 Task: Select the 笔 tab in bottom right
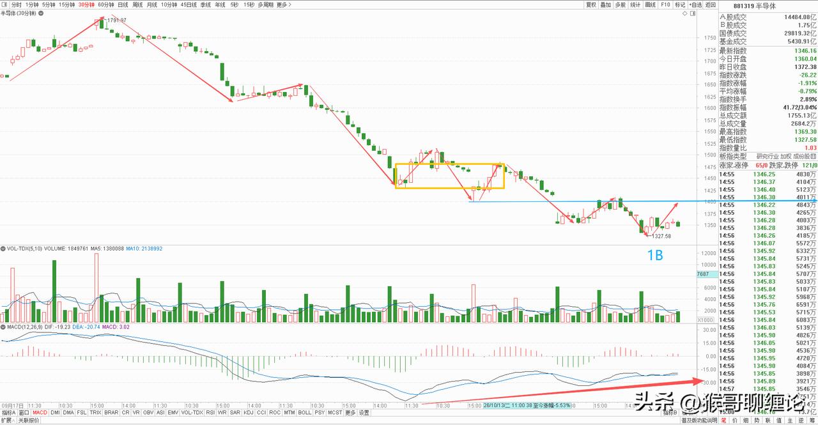click(x=724, y=421)
